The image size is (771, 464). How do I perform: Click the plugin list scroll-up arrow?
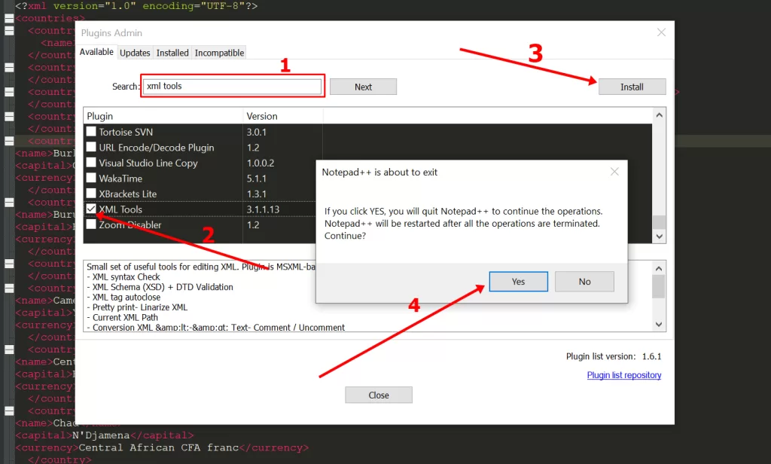click(x=658, y=114)
